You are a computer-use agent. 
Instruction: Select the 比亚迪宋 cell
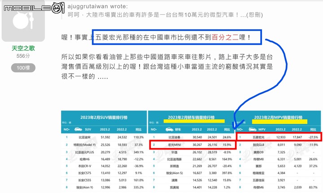tap(85, 137)
